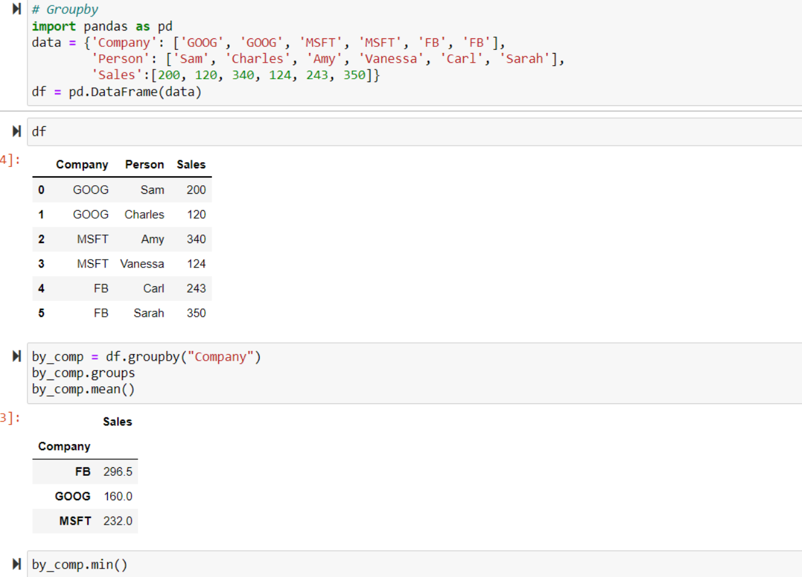
Task: Click the Company header in the grouped output table
Action: (x=64, y=446)
